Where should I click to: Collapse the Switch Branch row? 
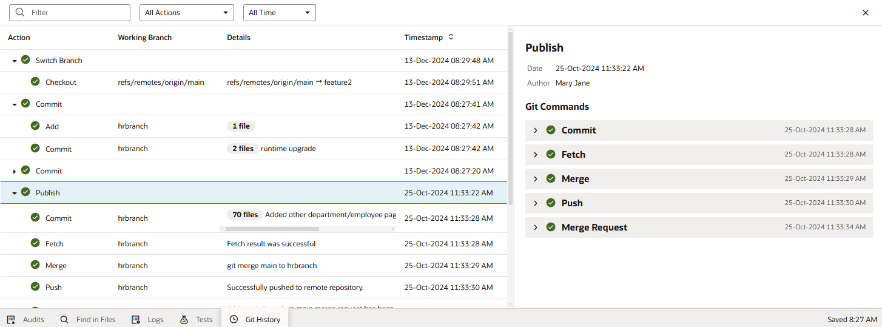15,61
